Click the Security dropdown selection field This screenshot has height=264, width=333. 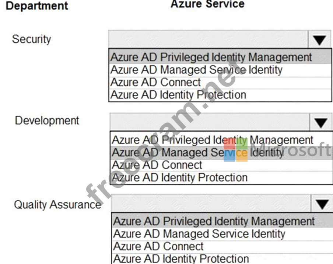(208, 40)
